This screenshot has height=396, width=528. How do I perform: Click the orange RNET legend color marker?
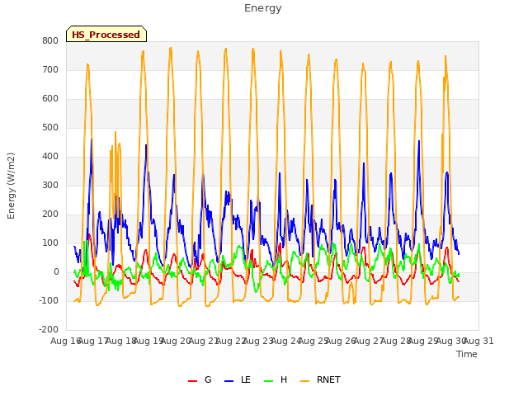point(304,381)
